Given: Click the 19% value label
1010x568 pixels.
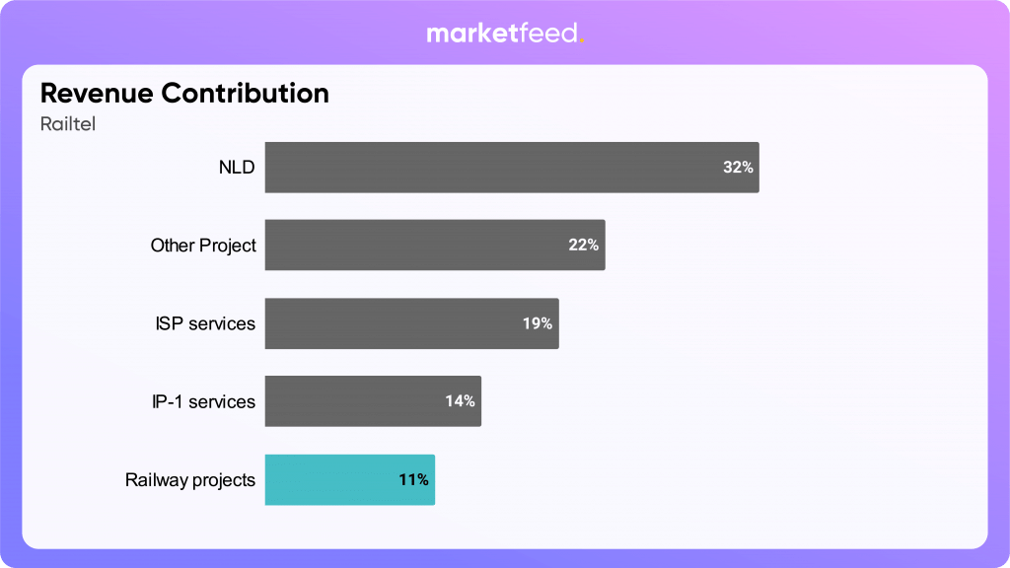Looking at the screenshot, I should click(x=538, y=323).
